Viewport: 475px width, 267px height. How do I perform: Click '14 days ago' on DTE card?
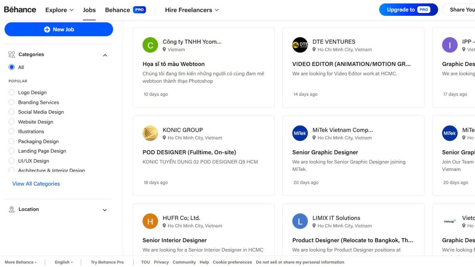[305, 95]
